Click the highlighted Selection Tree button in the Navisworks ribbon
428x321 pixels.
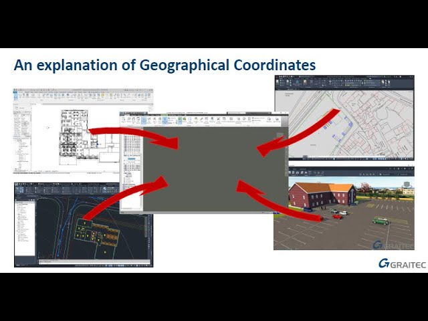pos(165,120)
